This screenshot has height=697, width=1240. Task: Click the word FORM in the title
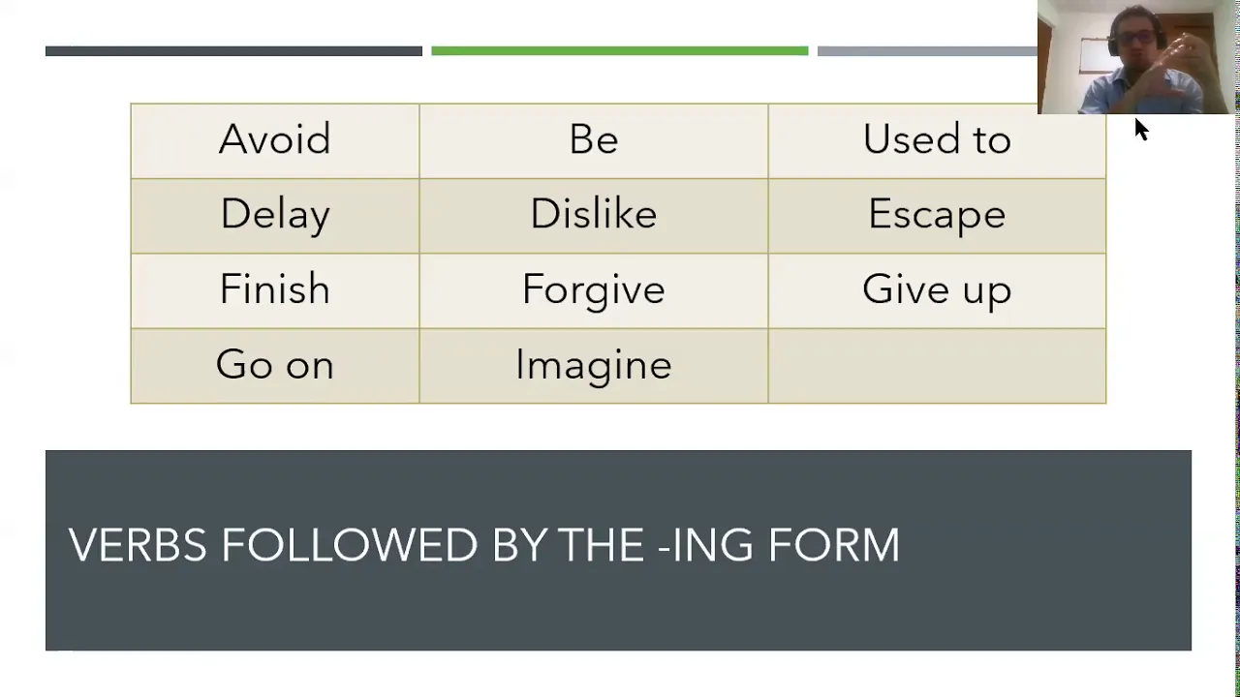834,546
